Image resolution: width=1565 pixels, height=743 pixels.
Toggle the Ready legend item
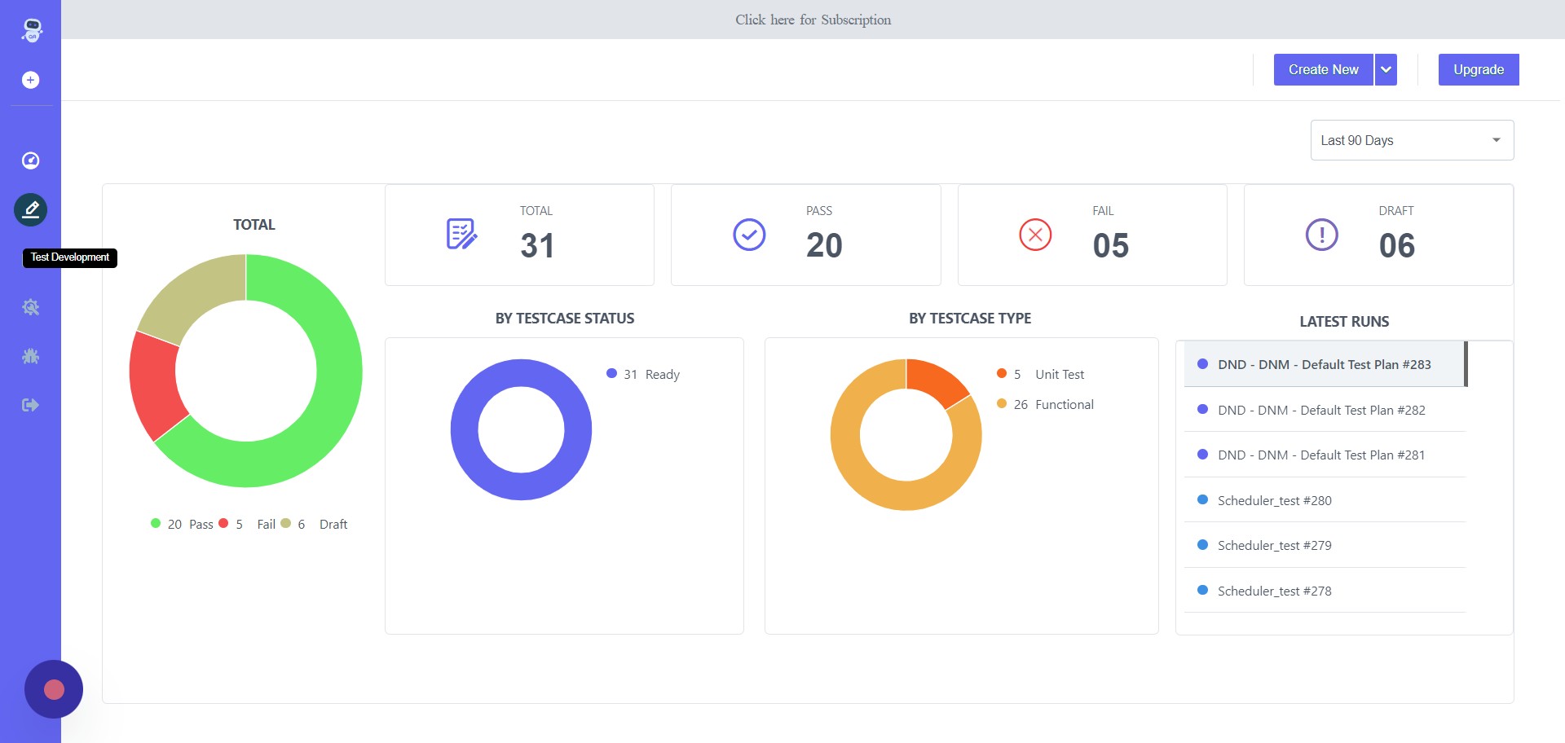[643, 374]
